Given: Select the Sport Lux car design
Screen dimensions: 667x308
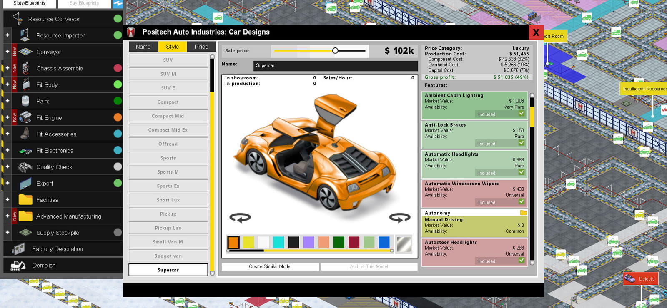Looking at the screenshot, I should 168,200.
